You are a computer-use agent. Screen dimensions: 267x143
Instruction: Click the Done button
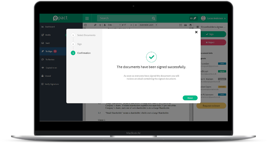point(190,98)
